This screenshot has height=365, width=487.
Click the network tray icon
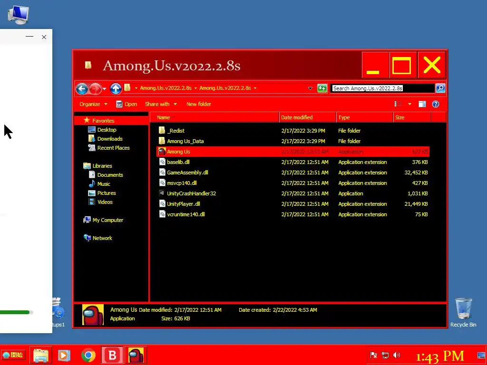[385, 355]
